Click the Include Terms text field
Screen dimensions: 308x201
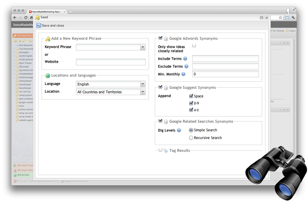(225, 59)
